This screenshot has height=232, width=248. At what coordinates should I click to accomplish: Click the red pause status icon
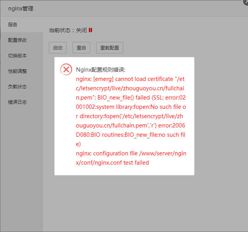(x=90, y=30)
